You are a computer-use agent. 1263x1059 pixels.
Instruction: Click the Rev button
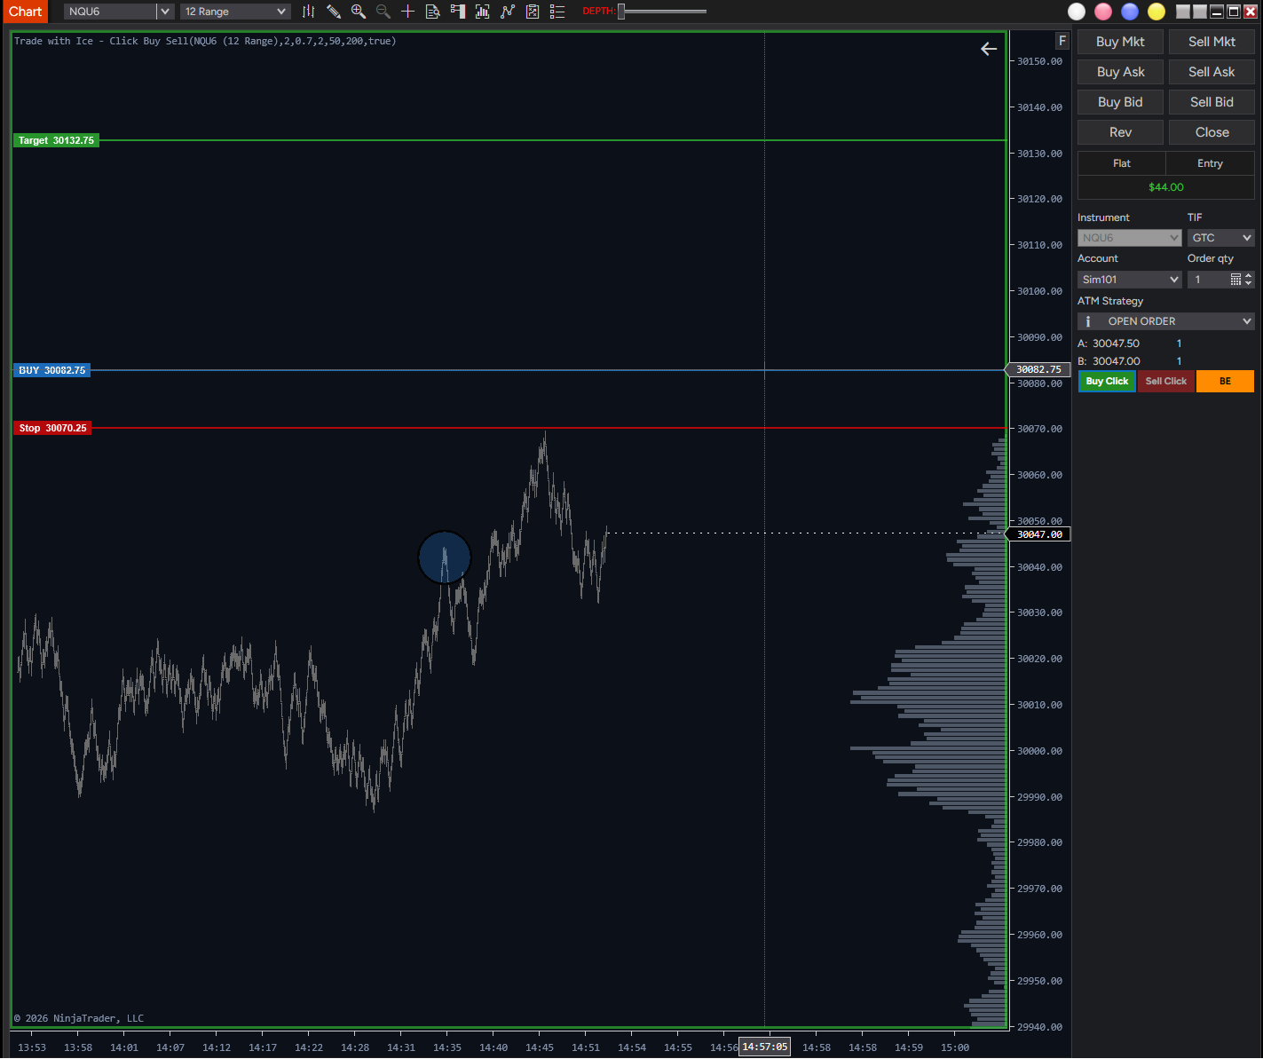click(x=1120, y=132)
